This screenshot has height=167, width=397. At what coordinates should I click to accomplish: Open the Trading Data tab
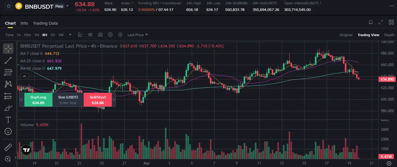[45, 23]
